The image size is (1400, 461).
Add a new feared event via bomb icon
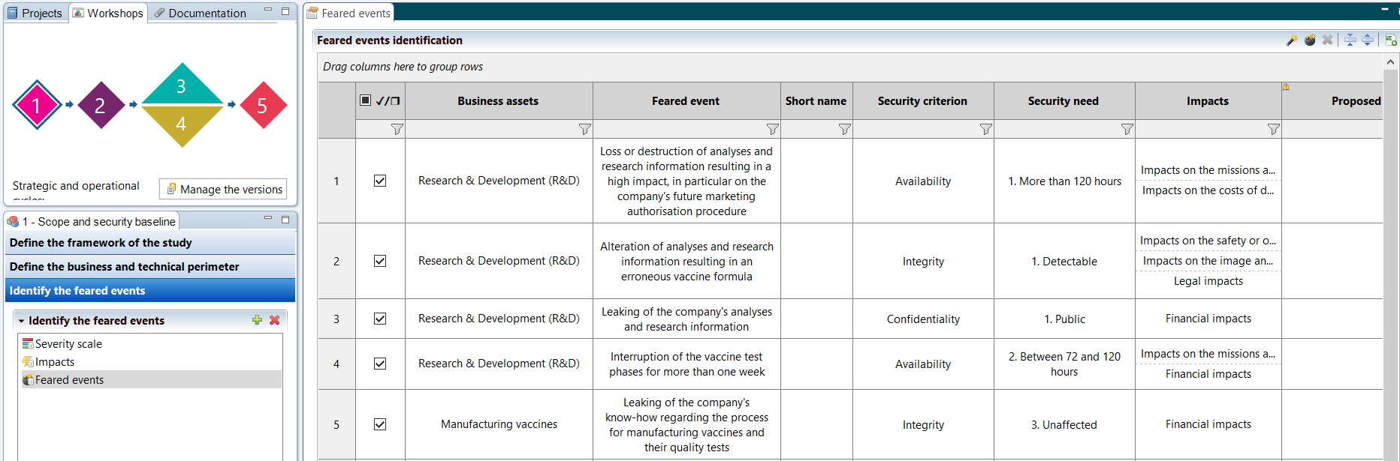click(x=1310, y=40)
